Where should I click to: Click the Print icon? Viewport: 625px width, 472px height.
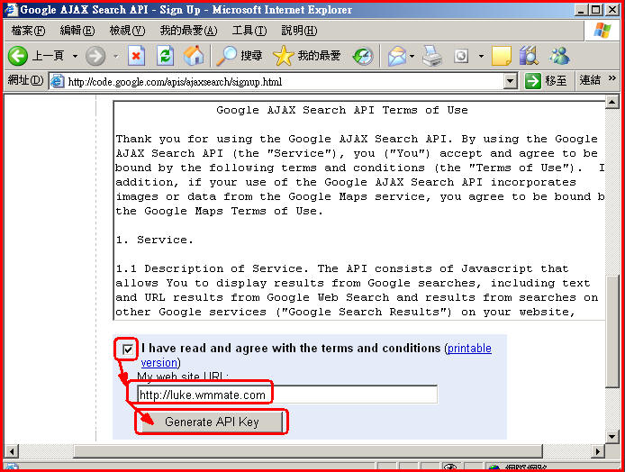point(433,56)
